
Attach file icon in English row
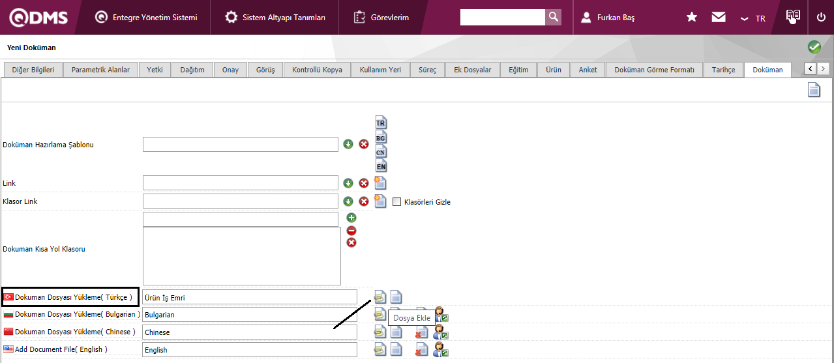click(380, 349)
